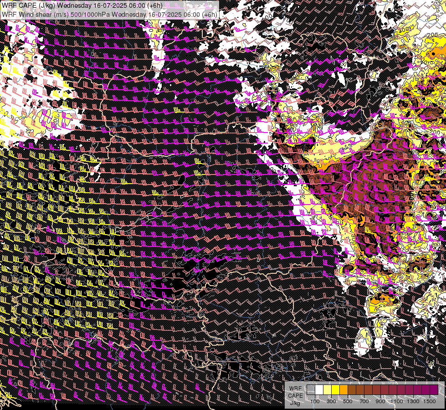Click the legend value 1500
This screenshot has height=410, width=446.
[430, 401]
